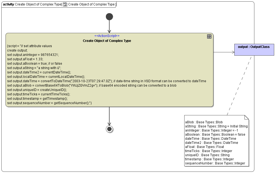The image size is (275, 174).
Task: Click the <<ActionScript>> stereotype label
Action: coord(106,36)
